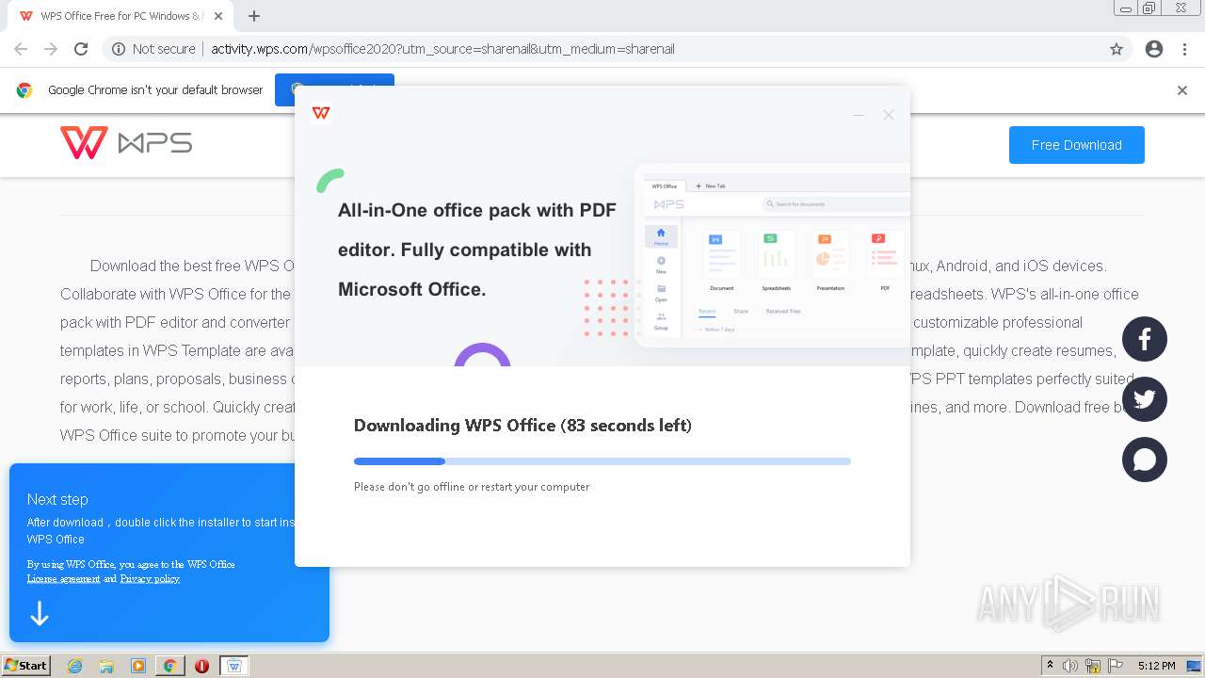Open the Facebook share icon
The image size is (1205, 678).
pos(1145,339)
